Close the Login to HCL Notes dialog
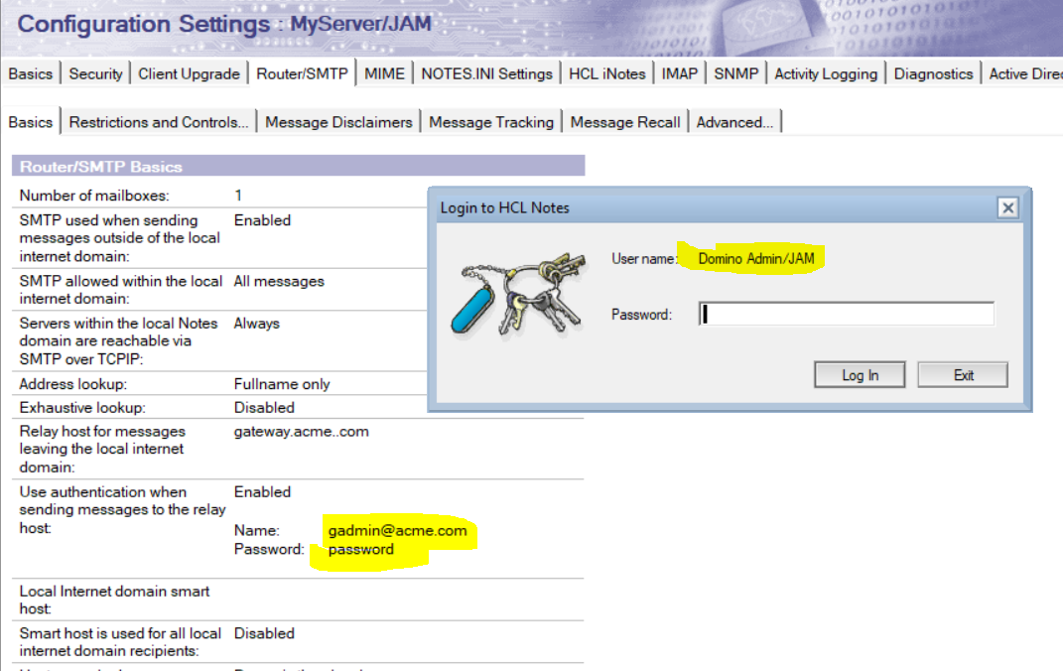This screenshot has width=1063, height=671. tap(1007, 207)
